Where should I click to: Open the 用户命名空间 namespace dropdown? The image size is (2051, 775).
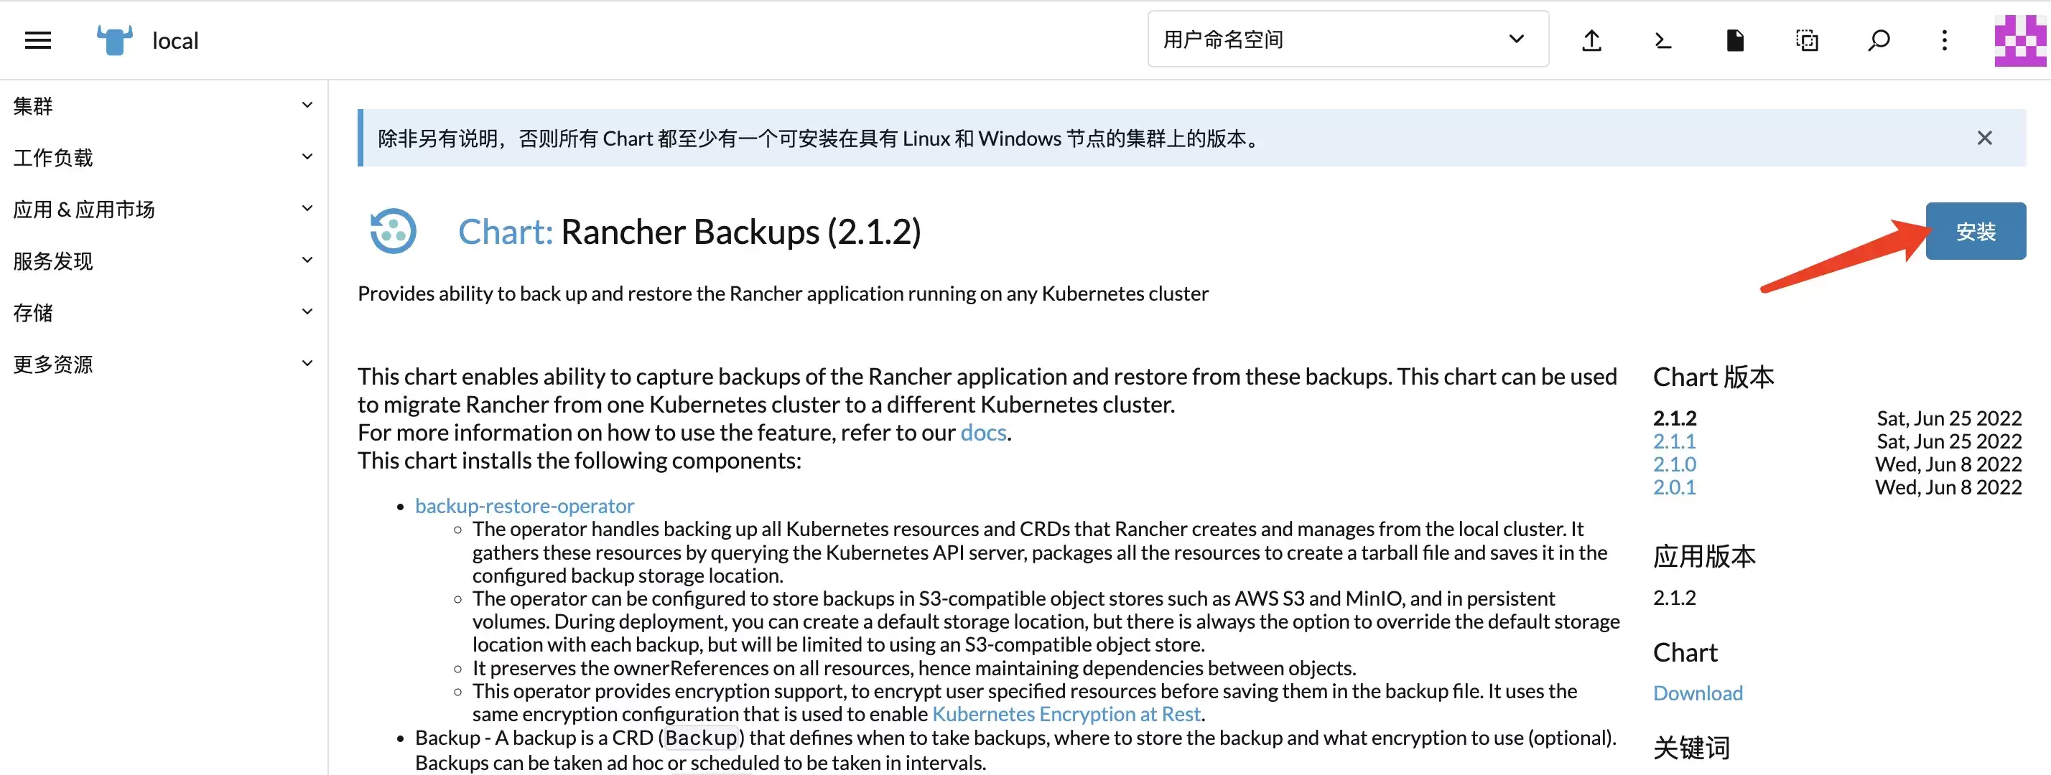[1347, 39]
